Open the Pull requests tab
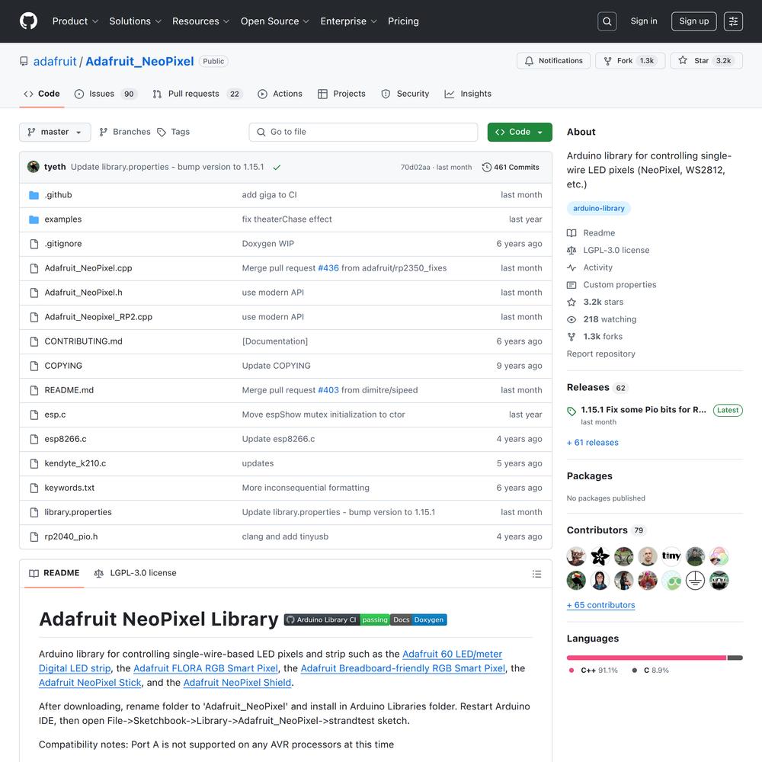This screenshot has width=762, height=762. click(197, 94)
